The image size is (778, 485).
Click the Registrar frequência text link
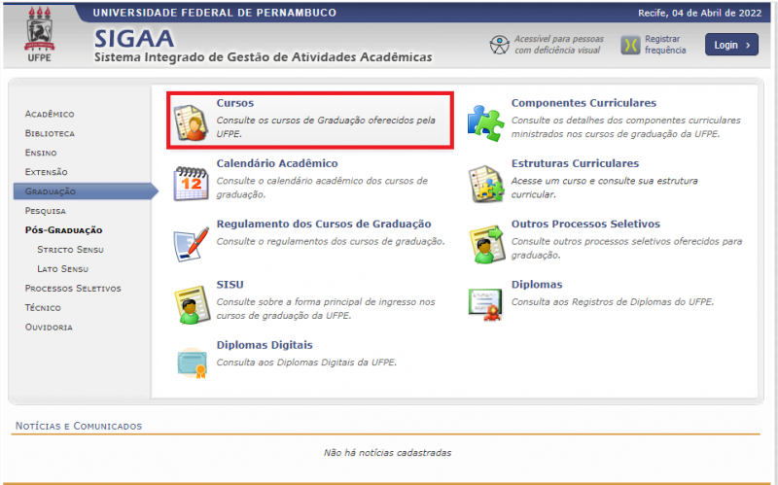click(x=665, y=45)
